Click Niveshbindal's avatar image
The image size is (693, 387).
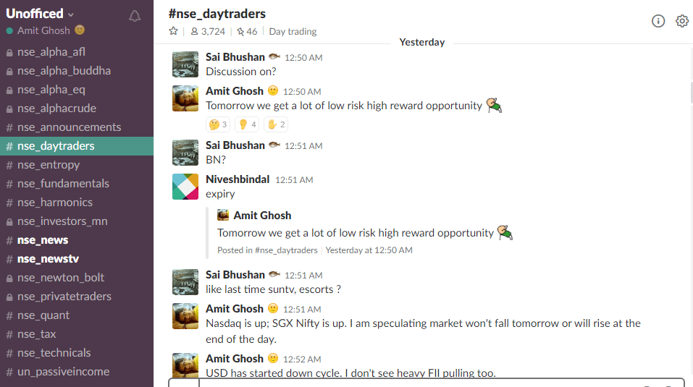(x=185, y=187)
